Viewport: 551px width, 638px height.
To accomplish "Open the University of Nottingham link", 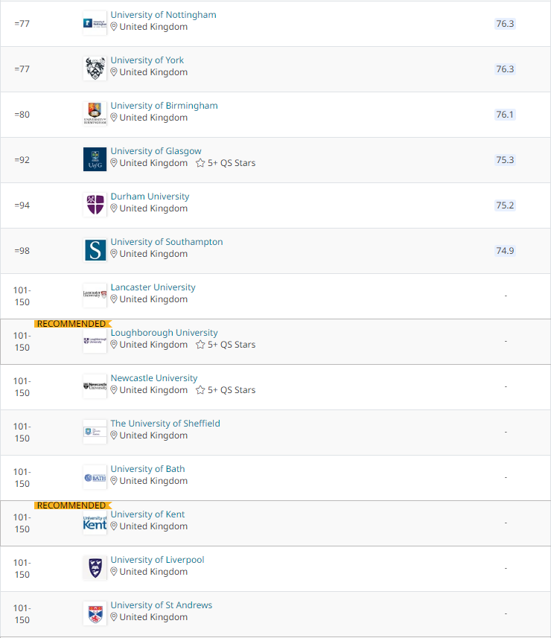I will (x=163, y=15).
